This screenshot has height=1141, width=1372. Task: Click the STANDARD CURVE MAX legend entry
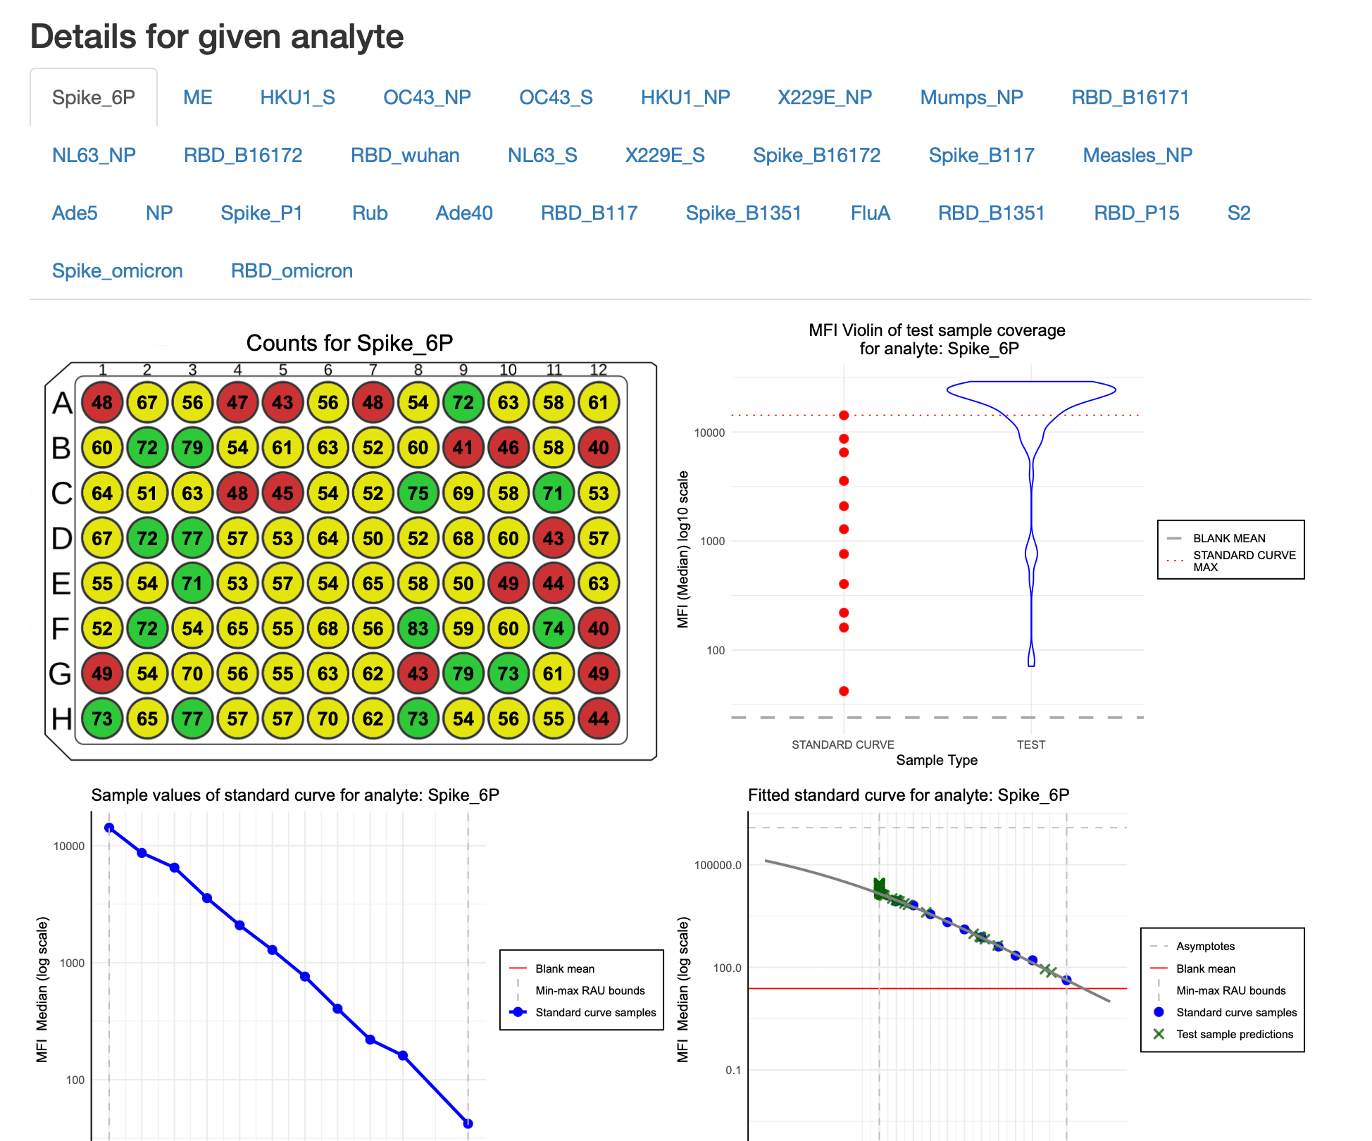[1231, 561]
